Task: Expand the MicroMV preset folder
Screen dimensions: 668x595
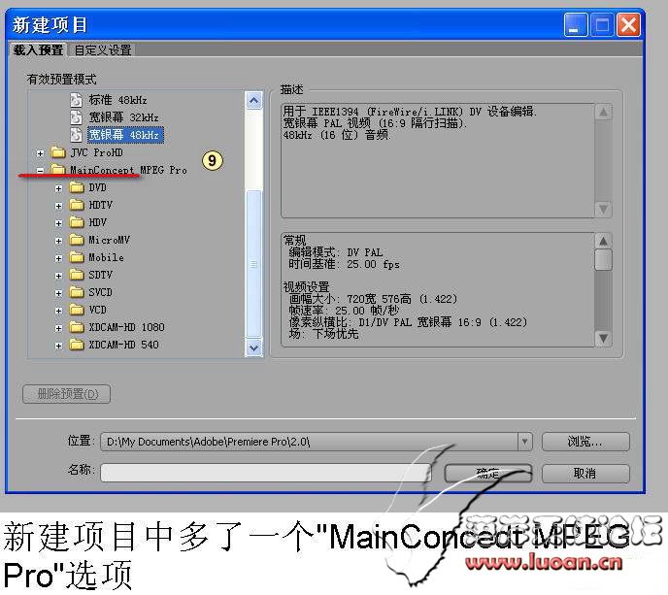Action: tap(59, 241)
